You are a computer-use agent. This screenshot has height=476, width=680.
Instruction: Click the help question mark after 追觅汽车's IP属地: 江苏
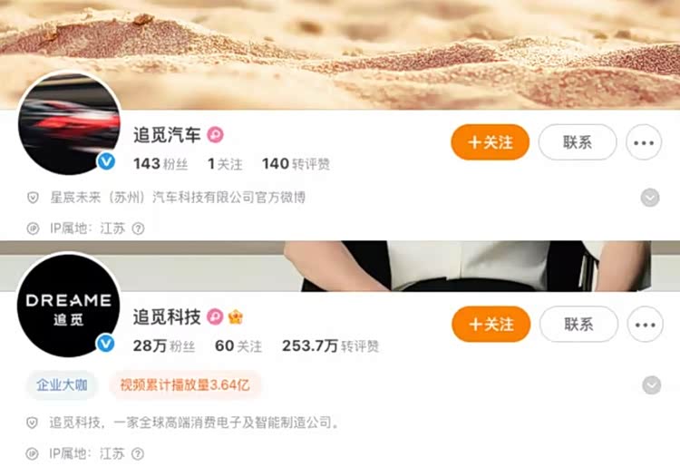[138, 228]
